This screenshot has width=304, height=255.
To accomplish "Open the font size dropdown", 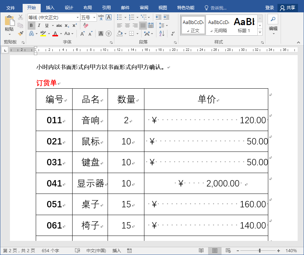I will 94,18.
